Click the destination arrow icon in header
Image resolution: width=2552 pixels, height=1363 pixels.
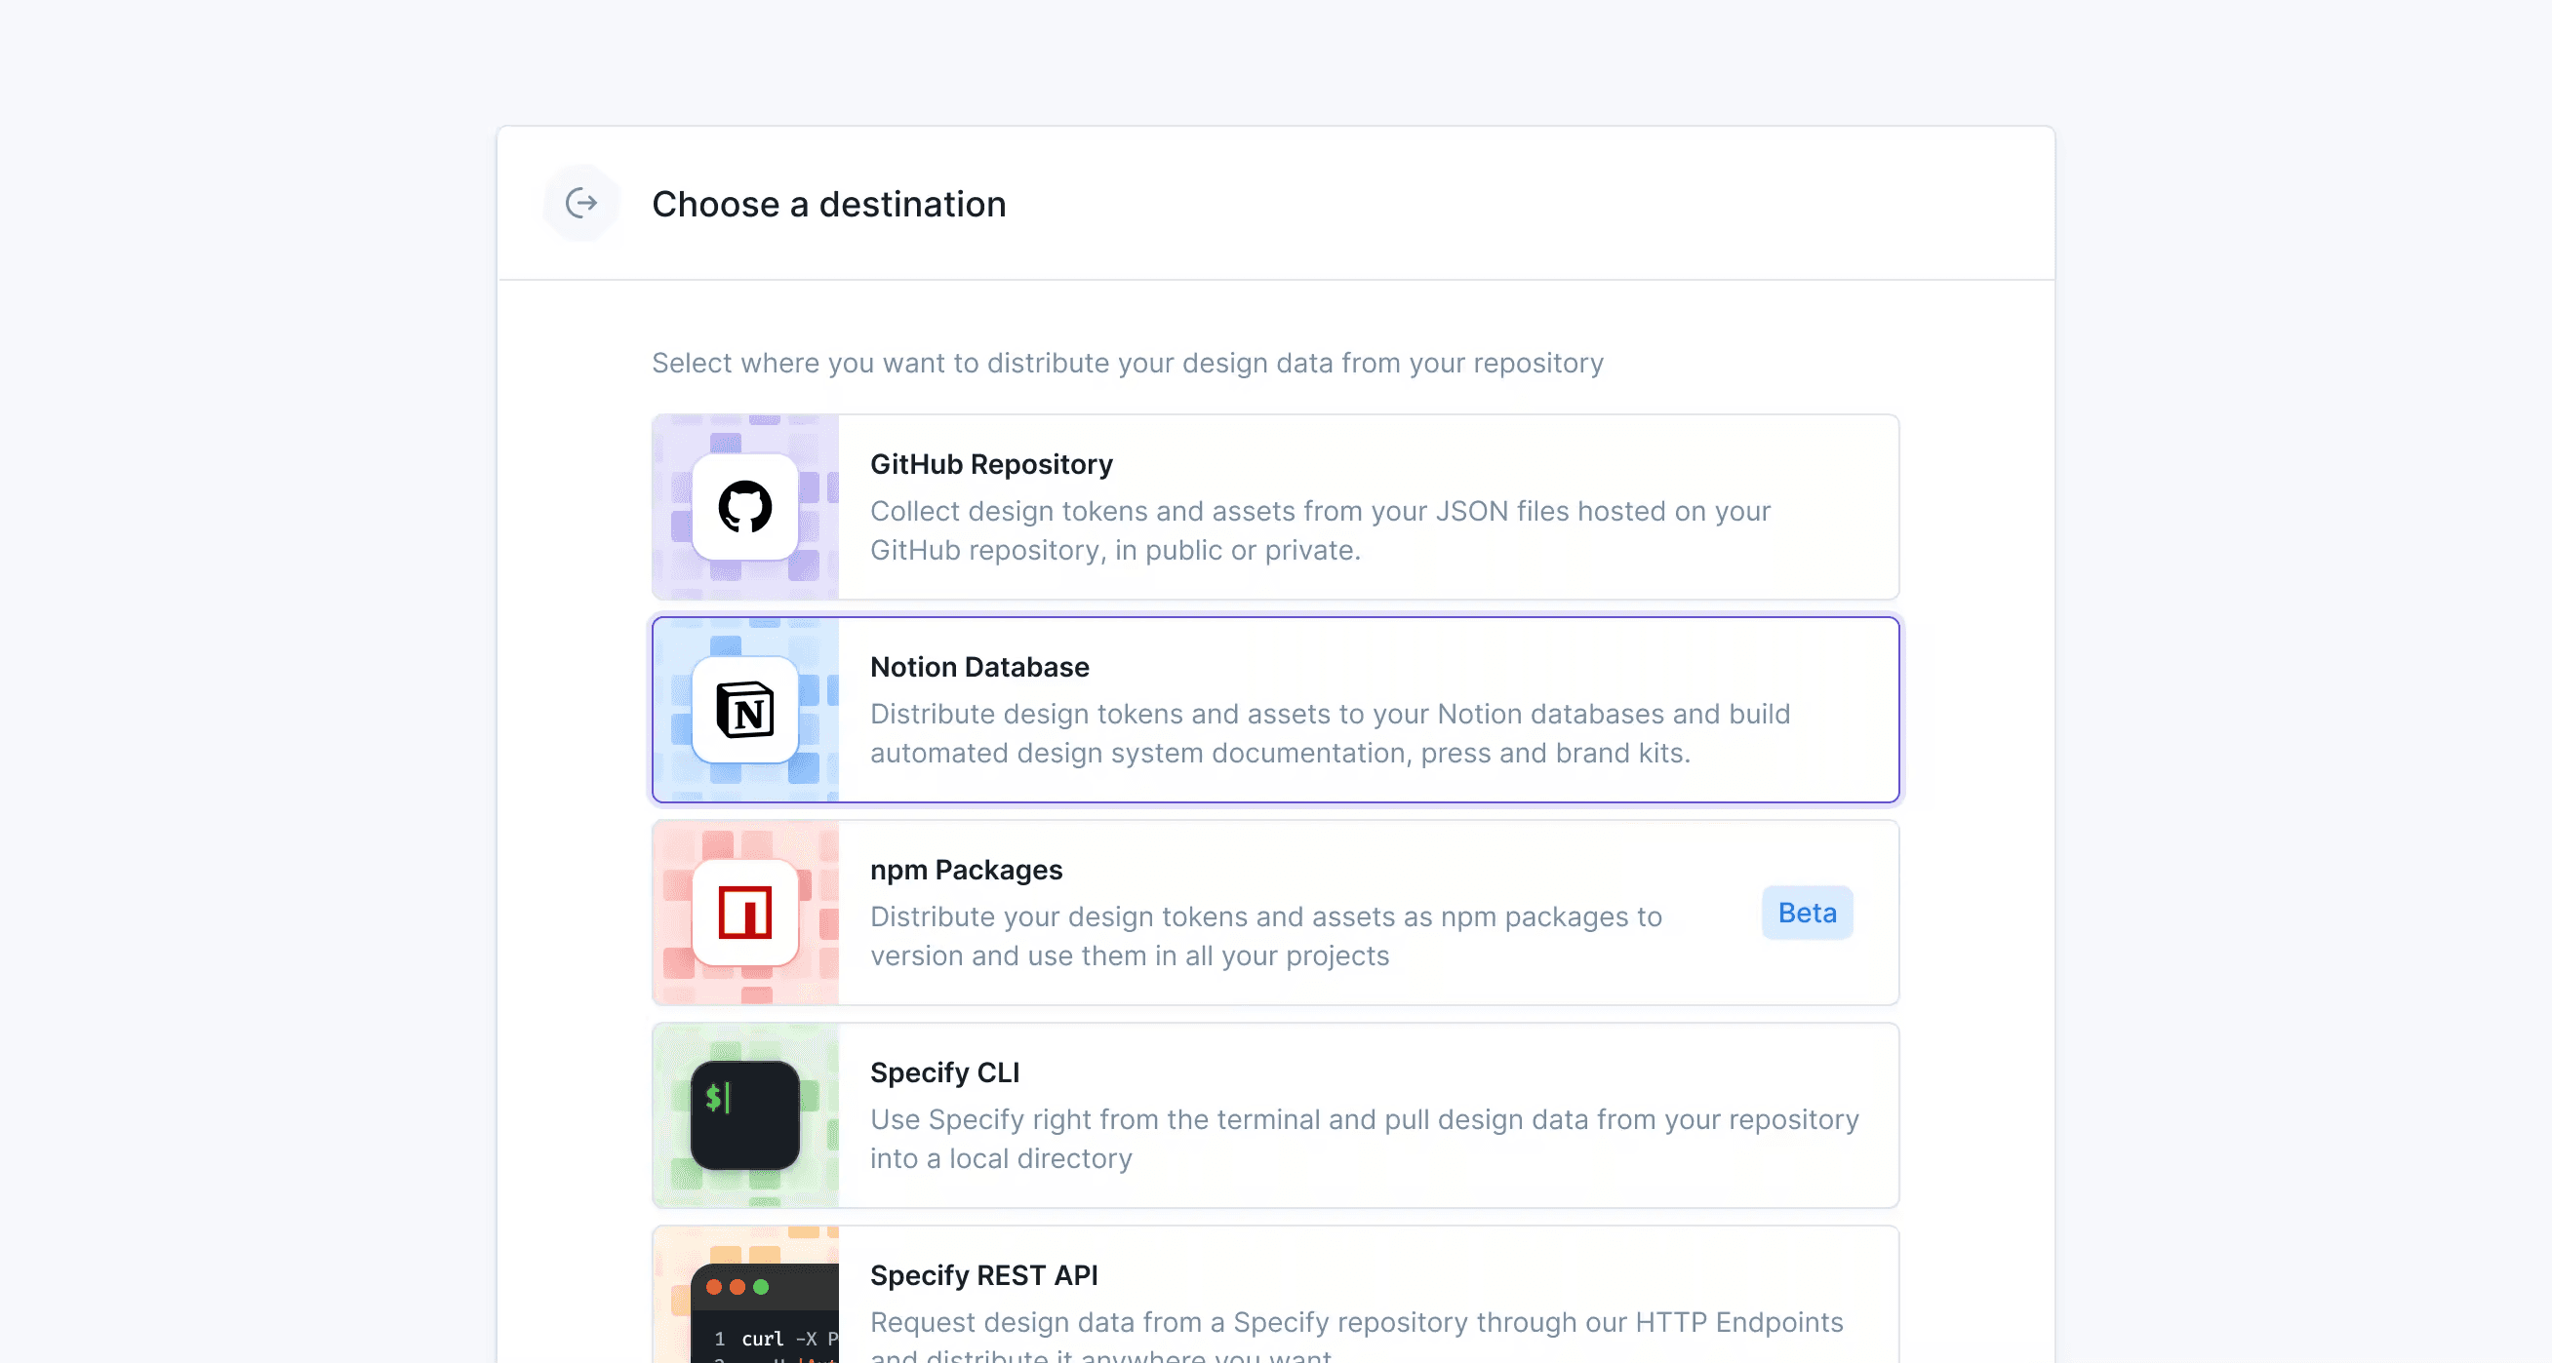[x=581, y=204]
